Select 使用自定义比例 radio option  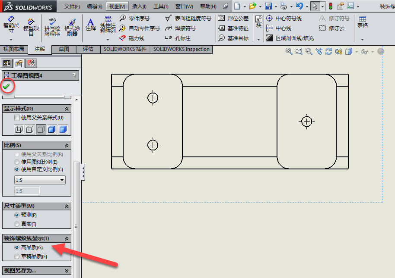[17, 169]
